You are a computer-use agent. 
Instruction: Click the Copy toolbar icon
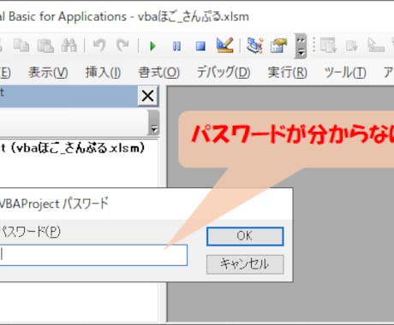tap(21, 45)
